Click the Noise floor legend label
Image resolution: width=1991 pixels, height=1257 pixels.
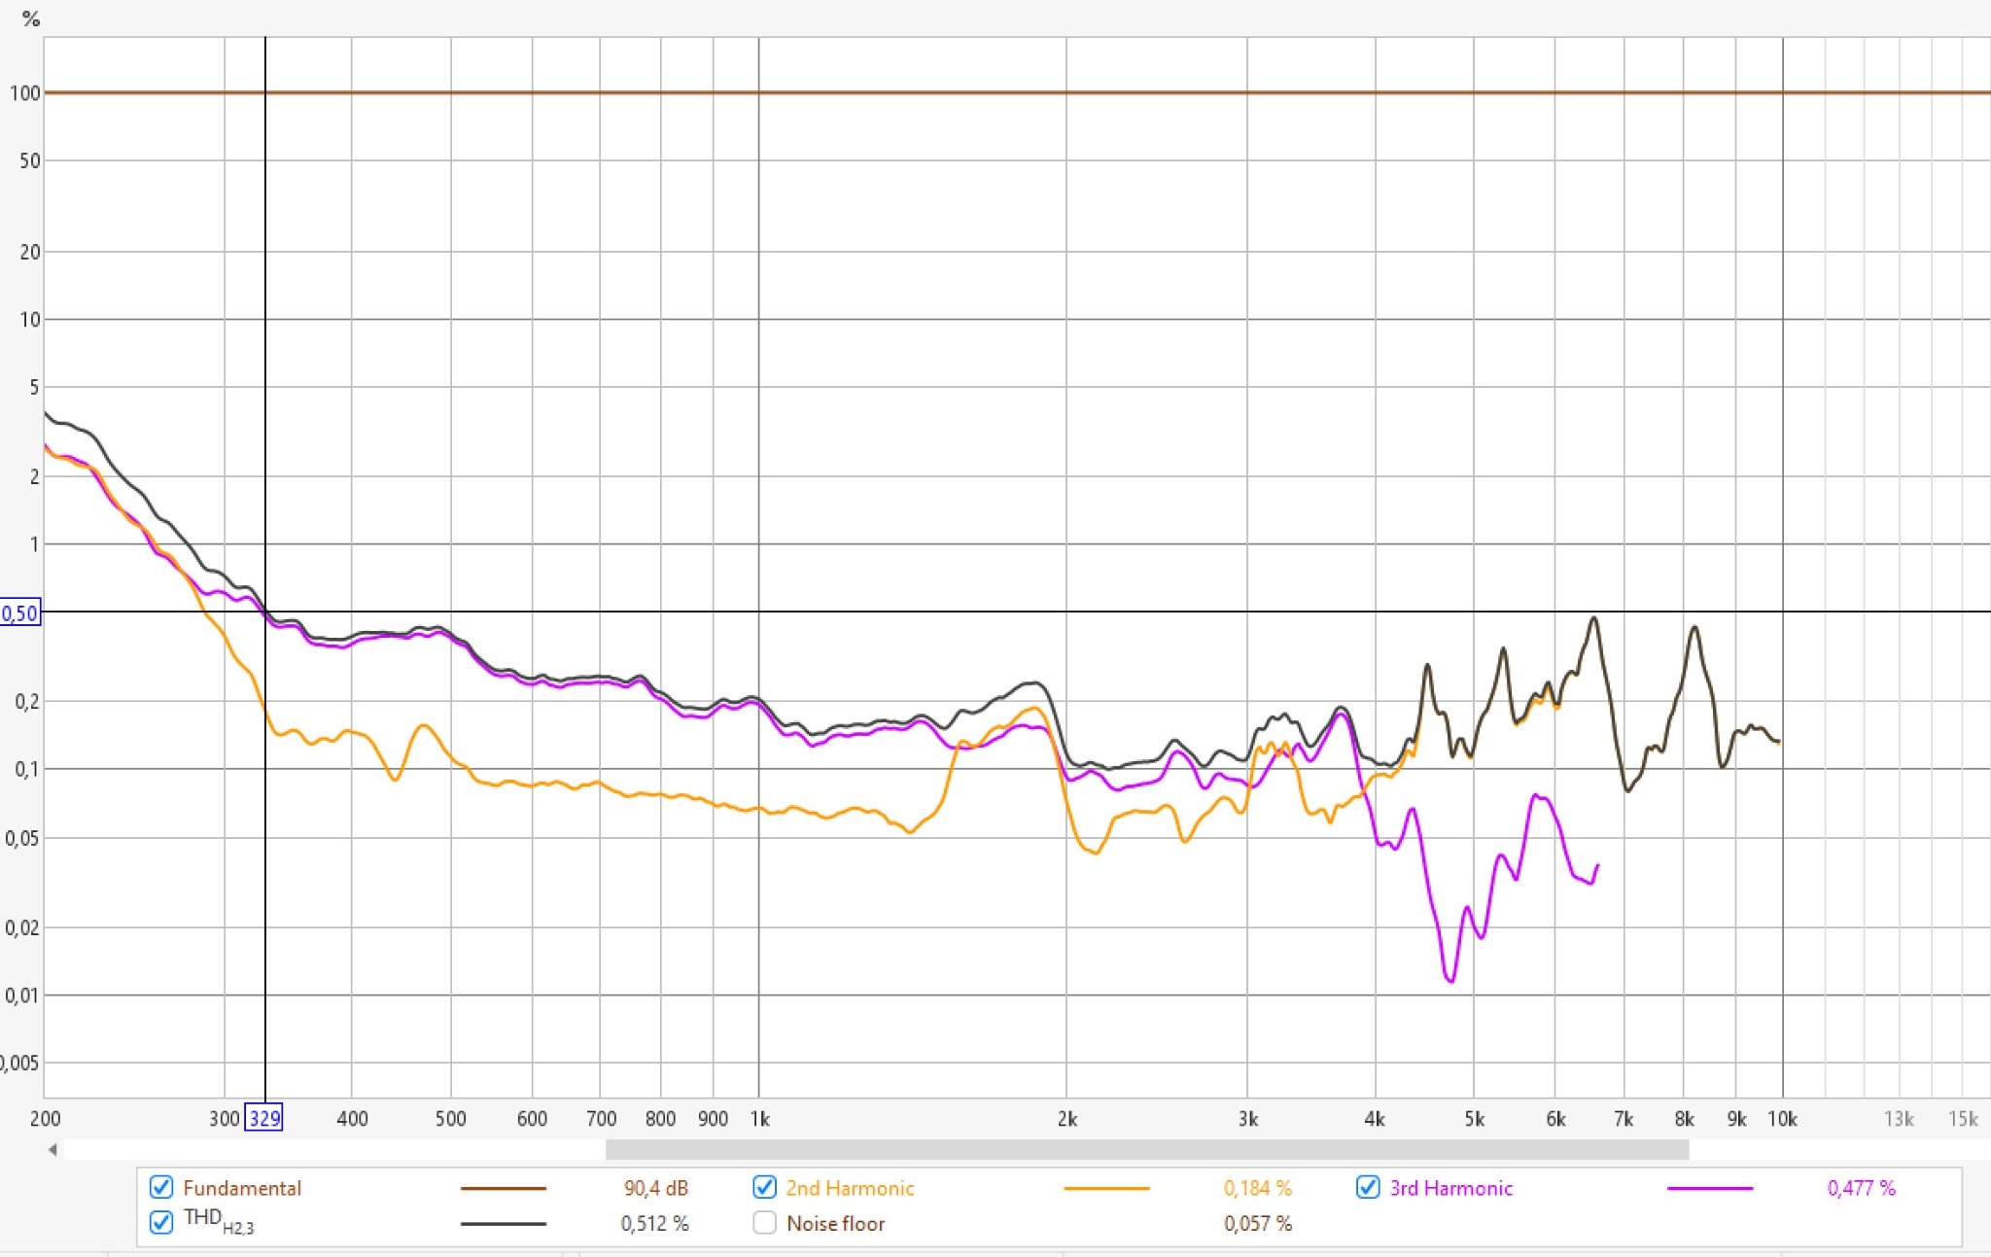pos(836,1223)
